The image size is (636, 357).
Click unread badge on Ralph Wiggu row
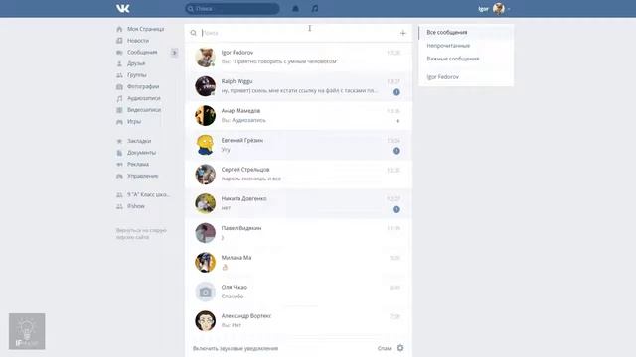397,92
